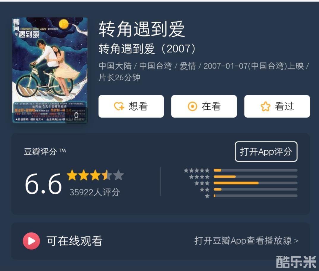Mark the show as 在看
The width and height of the screenshot is (319, 271).
point(204,106)
